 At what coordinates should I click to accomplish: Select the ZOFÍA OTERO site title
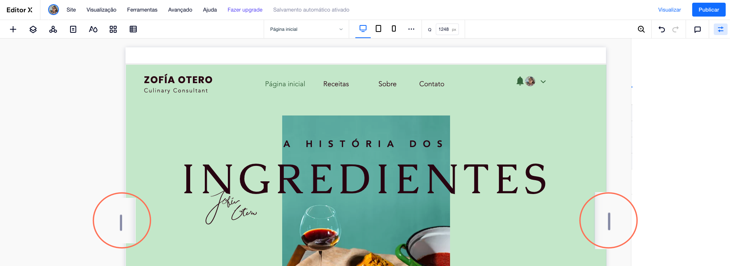(178, 80)
